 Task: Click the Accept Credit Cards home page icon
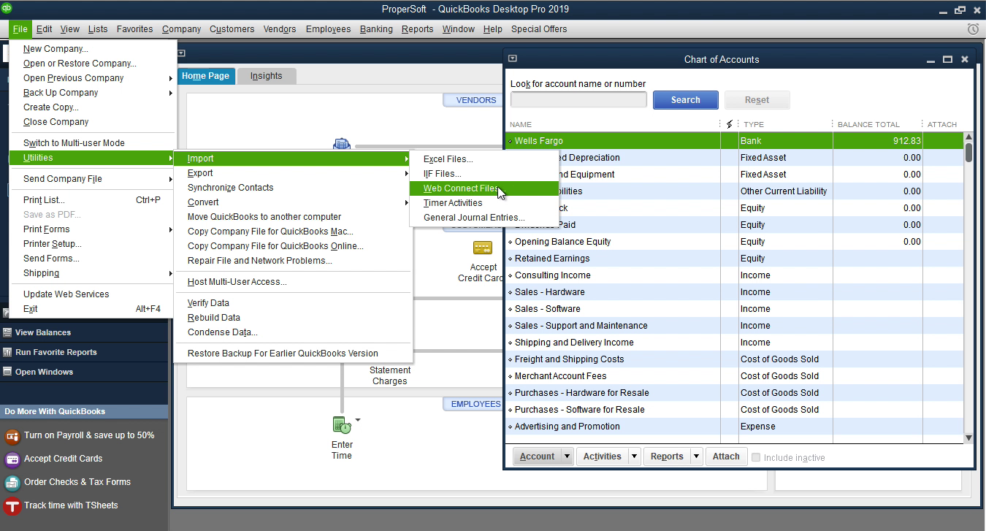click(x=482, y=248)
